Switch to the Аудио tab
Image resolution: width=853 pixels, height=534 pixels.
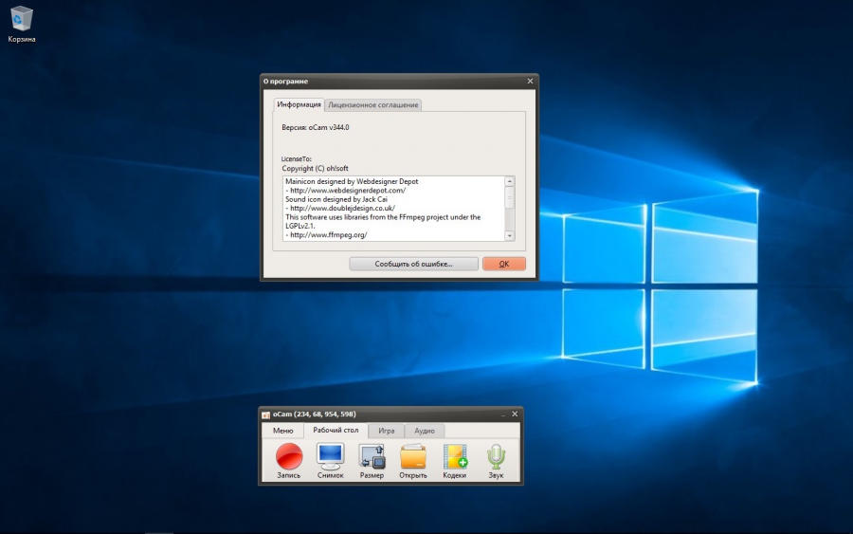(424, 431)
